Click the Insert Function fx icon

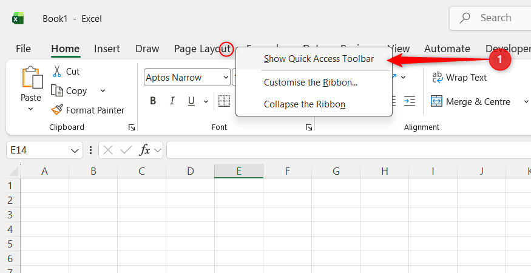click(144, 150)
